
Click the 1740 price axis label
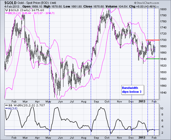tap(163, 28)
